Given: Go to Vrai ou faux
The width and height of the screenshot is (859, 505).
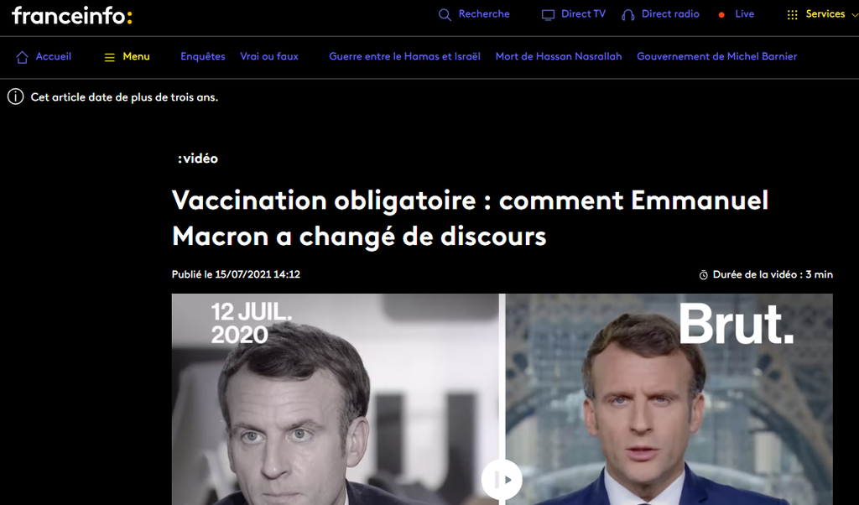Looking at the screenshot, I should point(269,57).
